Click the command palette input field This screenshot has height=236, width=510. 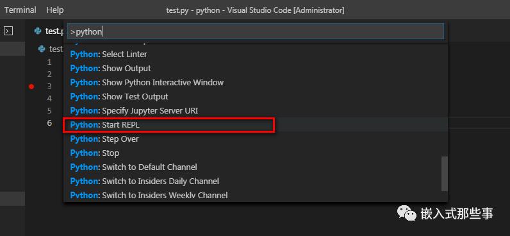point(256,31)
